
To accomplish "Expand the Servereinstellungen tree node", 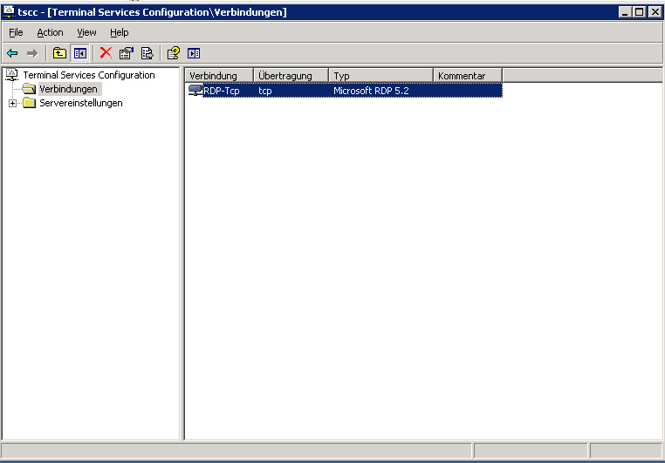I will [x=12, y=104].
